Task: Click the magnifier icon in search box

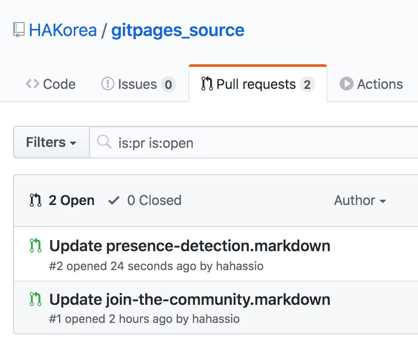Action: tap(104, 142)
